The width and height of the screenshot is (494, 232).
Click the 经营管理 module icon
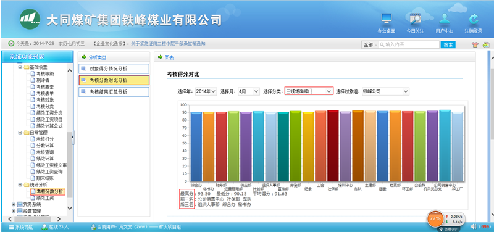[20, 210]
